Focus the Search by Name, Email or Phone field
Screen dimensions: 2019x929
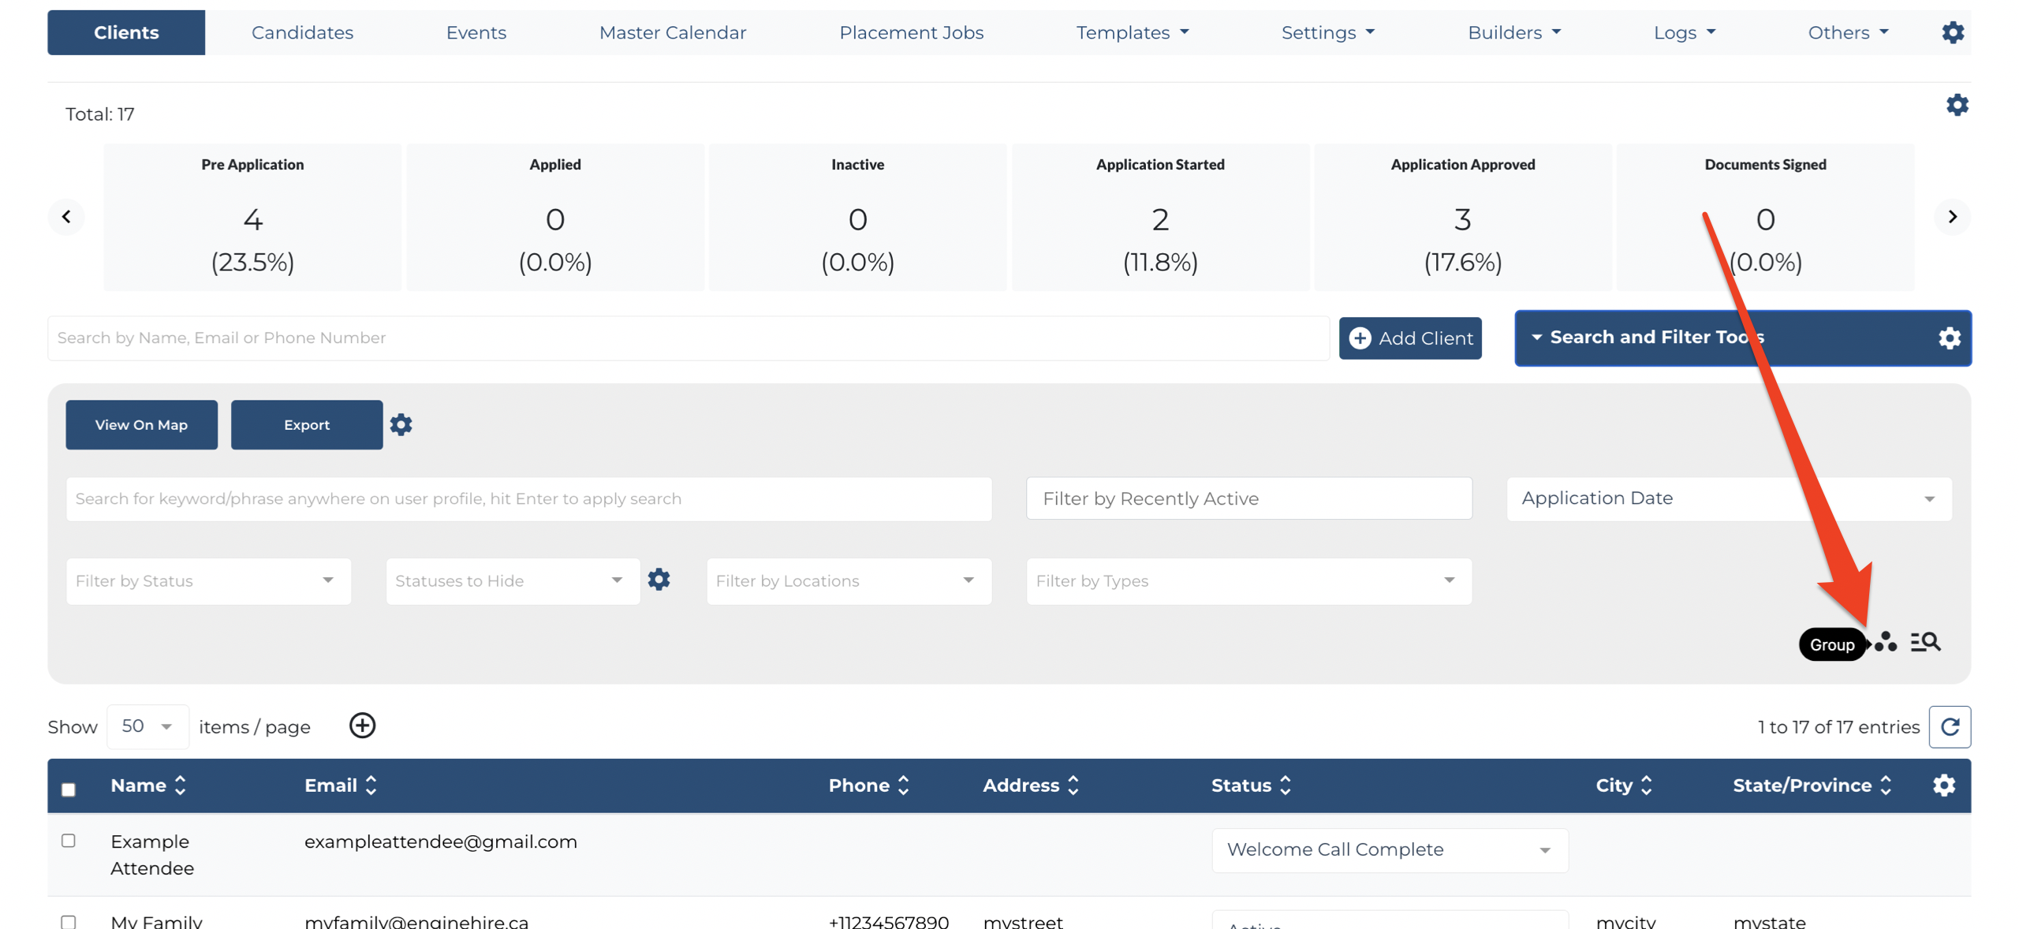tap(688, 338)
